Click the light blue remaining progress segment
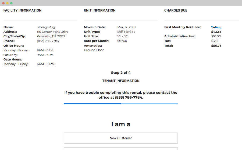This screenshot has height=150, width=242. pyautogui.click(x=149, y=103)
